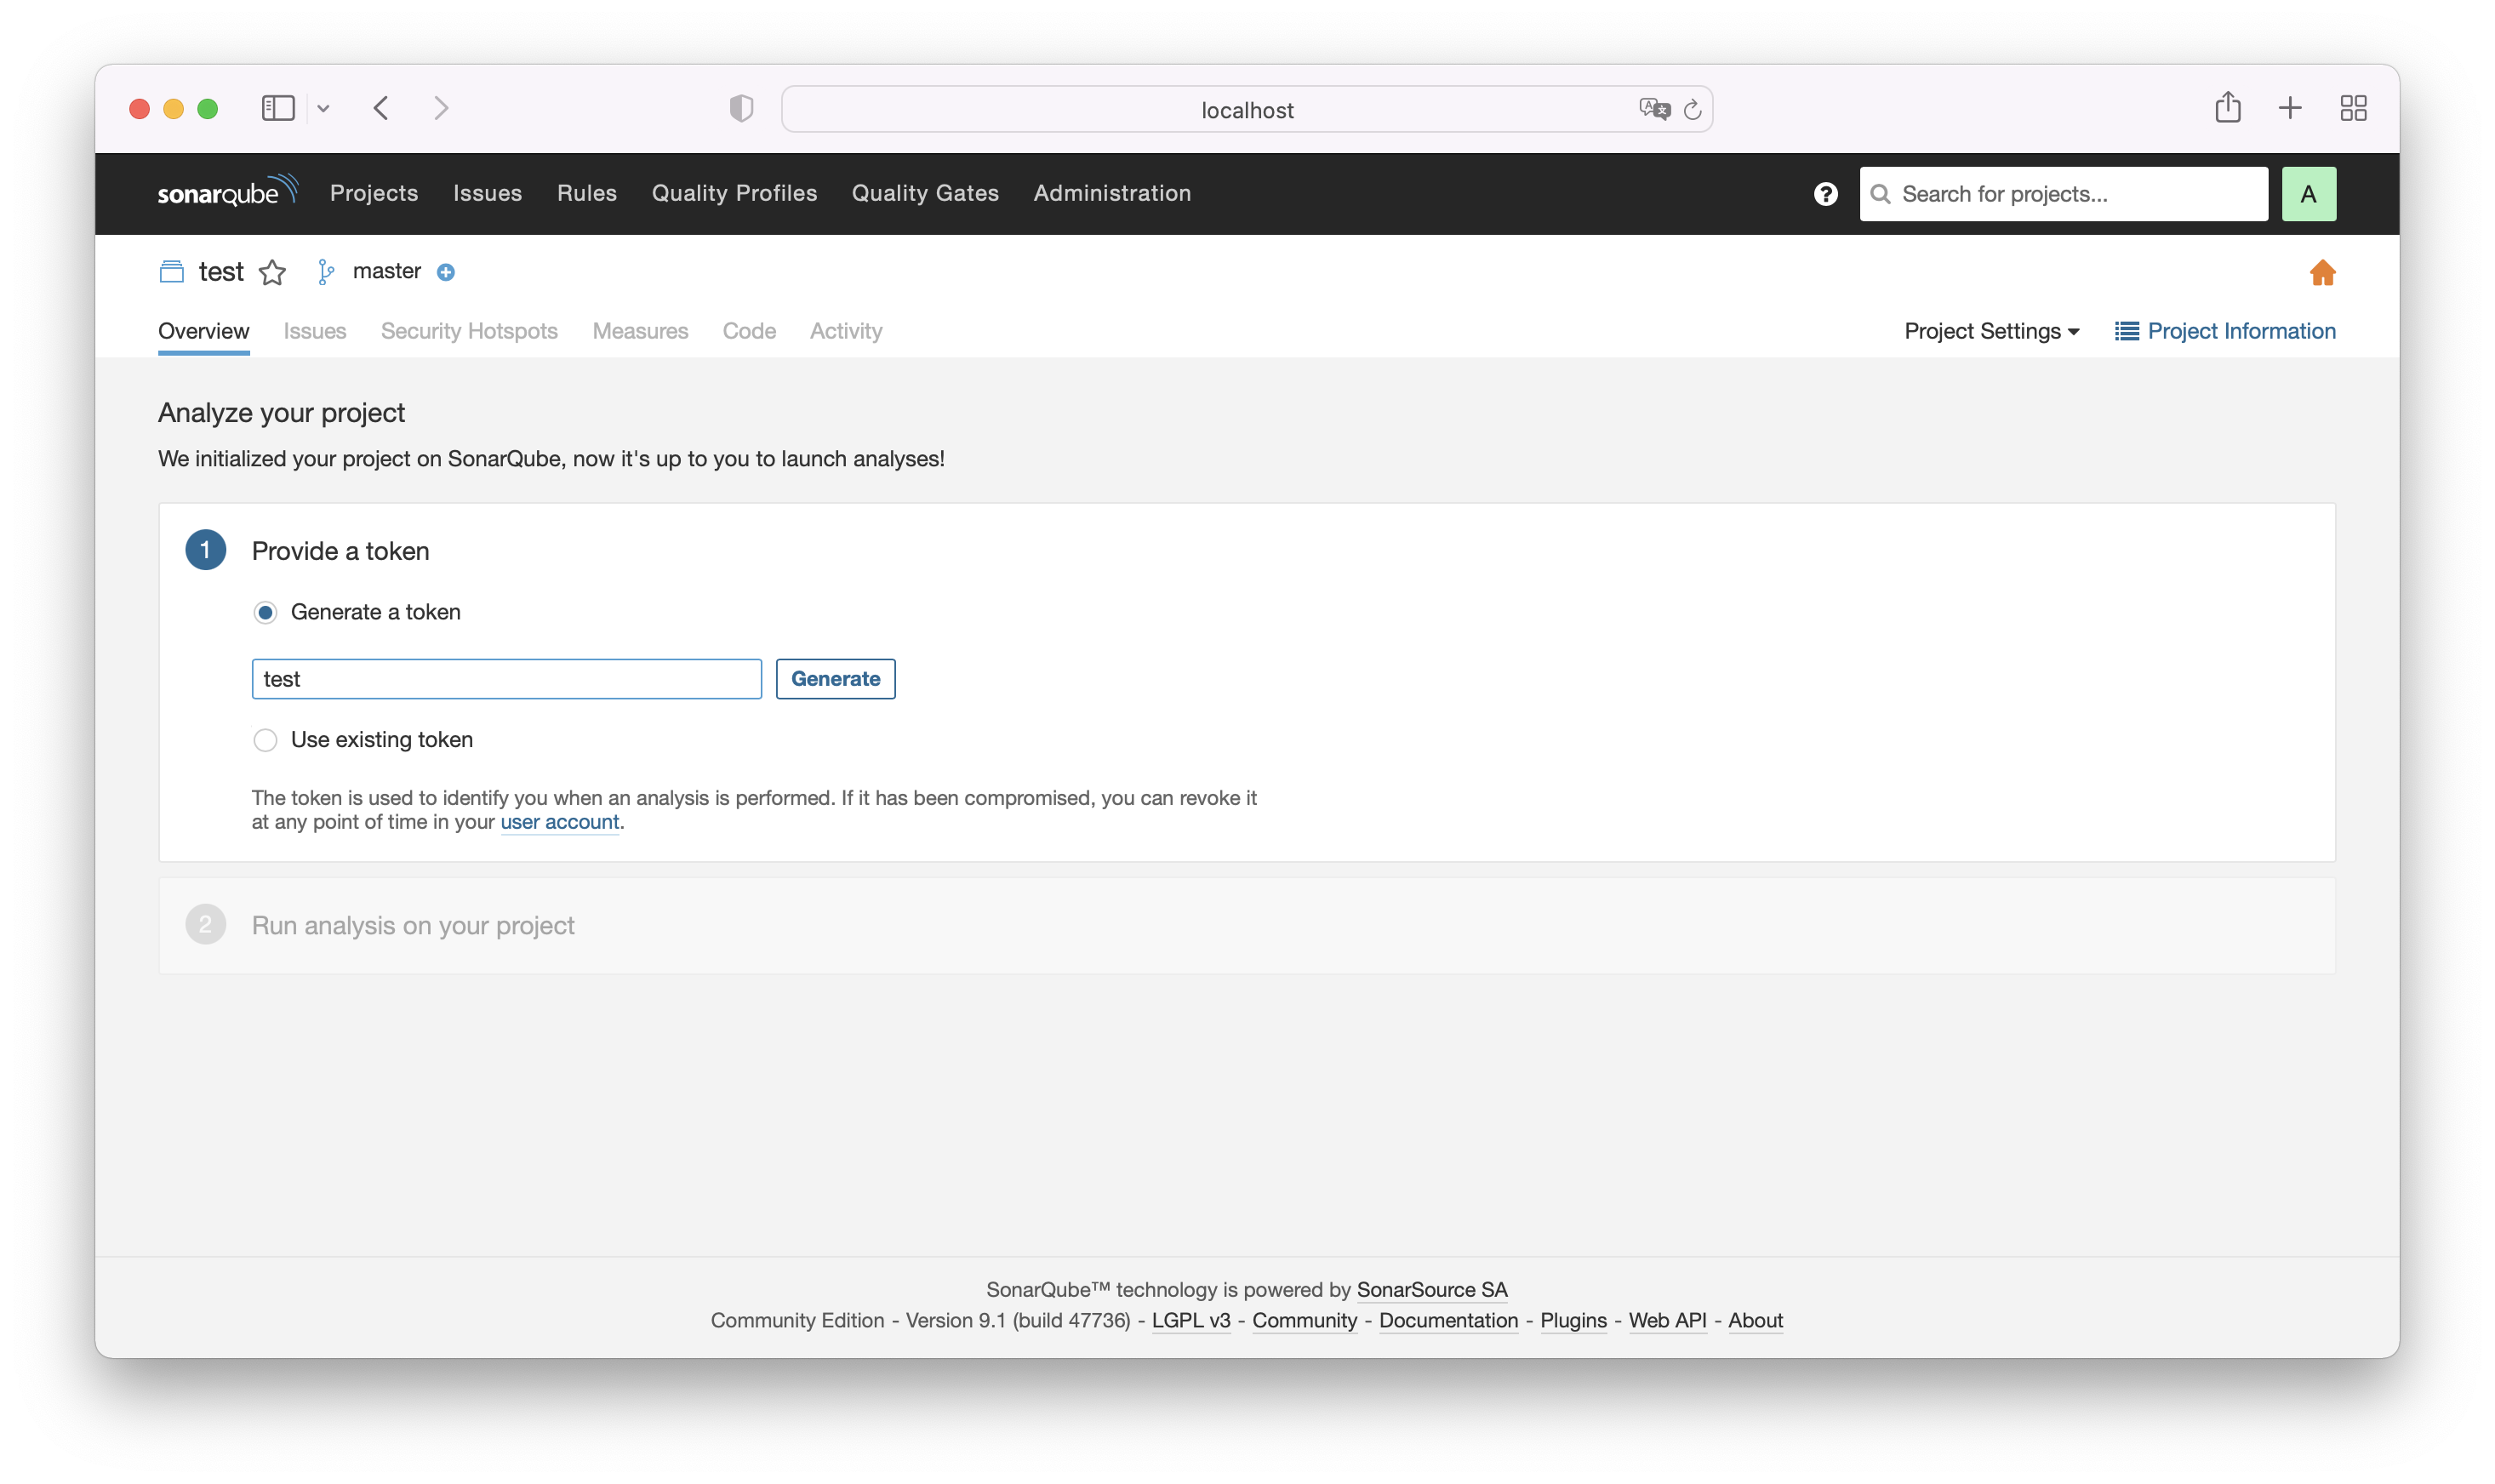Click the test project title
The width and height of the screenshot is (2495, 1484).
221,272
